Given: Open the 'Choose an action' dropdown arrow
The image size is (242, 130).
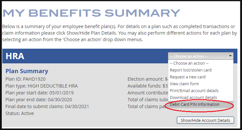Looking at the screenshot, I should coord(230,56).
